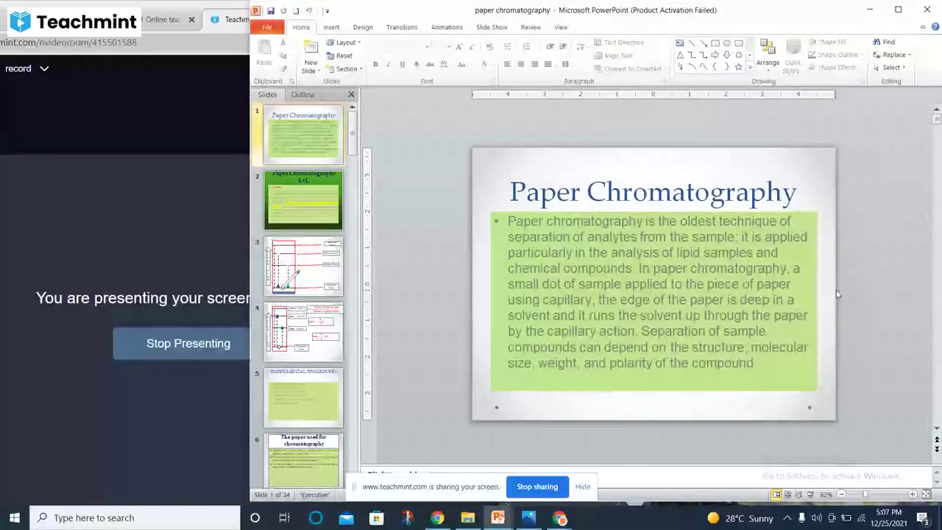
Task: Select slide 5 Experimental Procedure thumbnail
Action: [303, 397]
